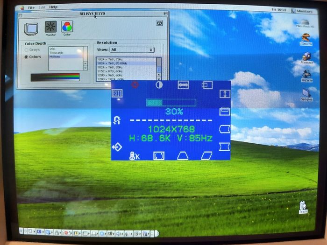Click color depth list scroll down arrow
The height and width of the screenshot is (245, 327).
[x=85, y=68]
